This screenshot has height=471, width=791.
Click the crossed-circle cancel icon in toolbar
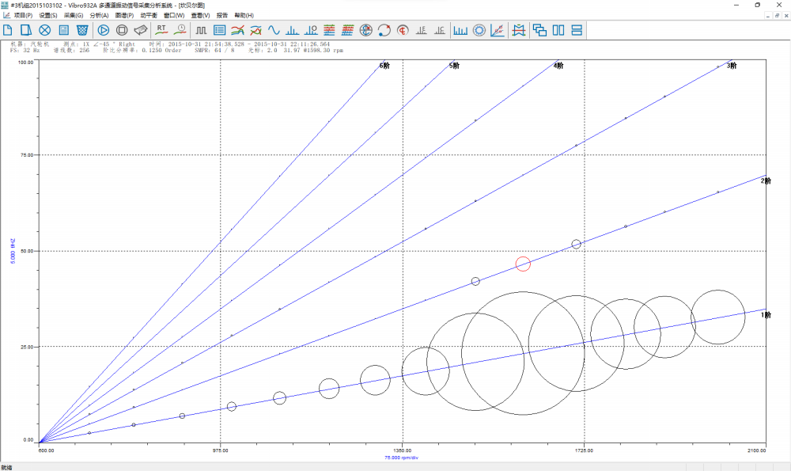[x=45, y=30]
